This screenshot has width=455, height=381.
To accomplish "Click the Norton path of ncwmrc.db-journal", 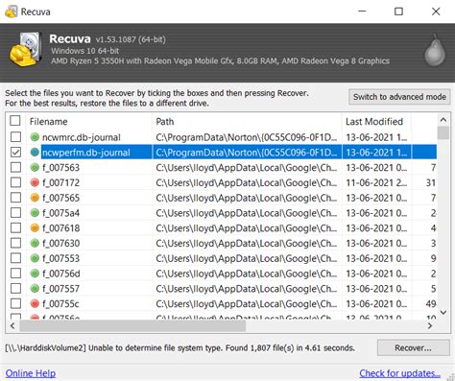I will 247,137.
